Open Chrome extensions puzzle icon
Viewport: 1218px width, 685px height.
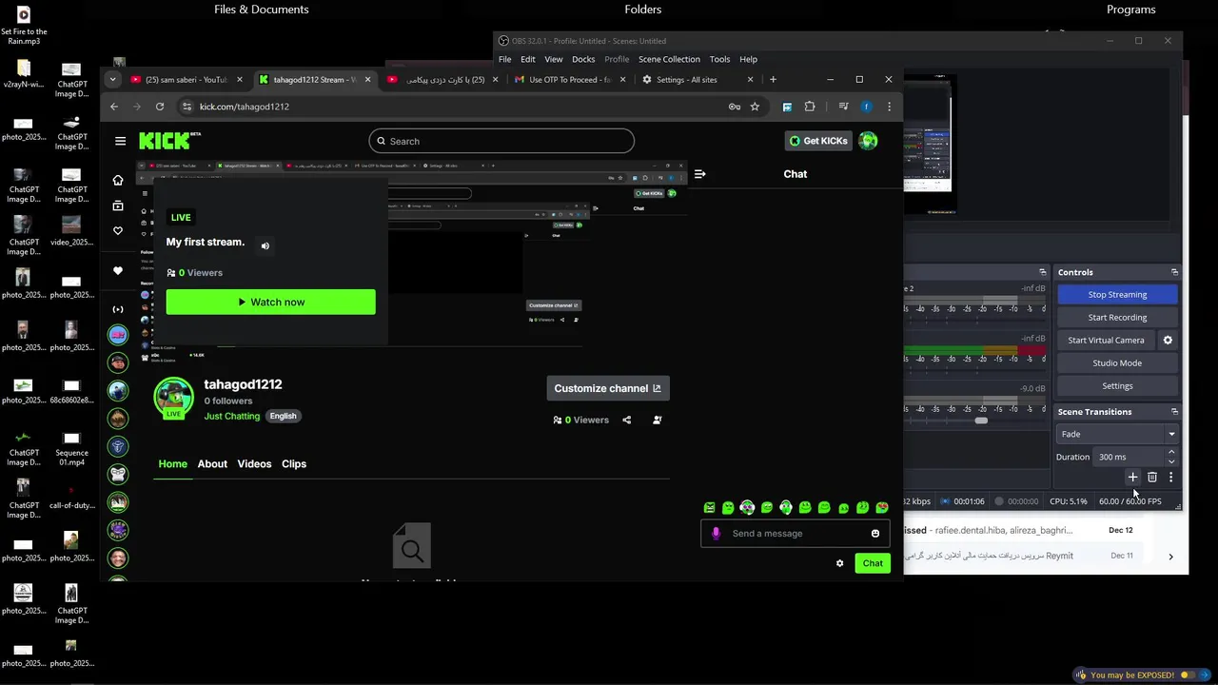coord(810,107)
